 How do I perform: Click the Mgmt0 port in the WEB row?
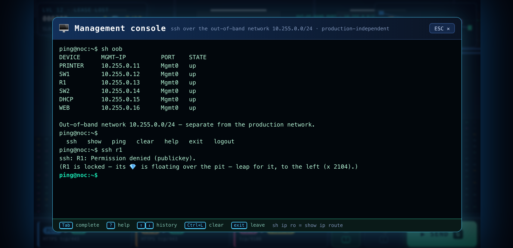pyautogui.click(x=169, y=108)
